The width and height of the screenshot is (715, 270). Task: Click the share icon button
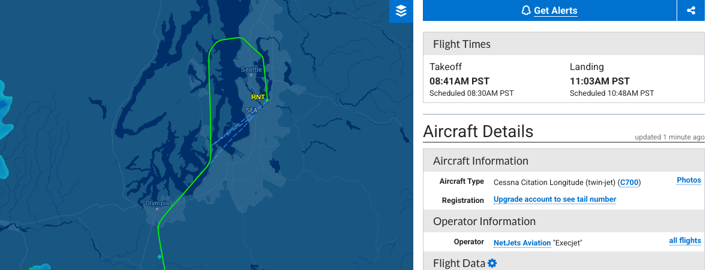coord(691,11)
